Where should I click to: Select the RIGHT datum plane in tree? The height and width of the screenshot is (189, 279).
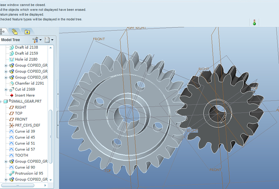click(21, 107)
